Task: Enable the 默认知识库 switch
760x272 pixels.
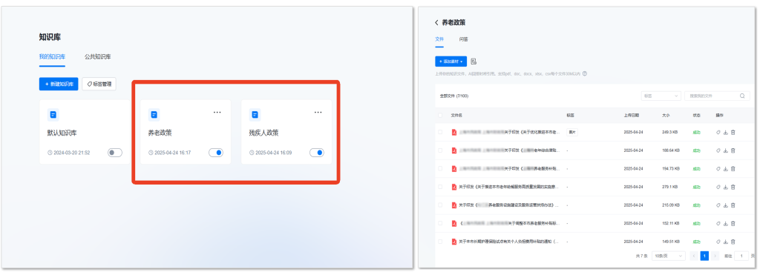Action: pos(115,153)
